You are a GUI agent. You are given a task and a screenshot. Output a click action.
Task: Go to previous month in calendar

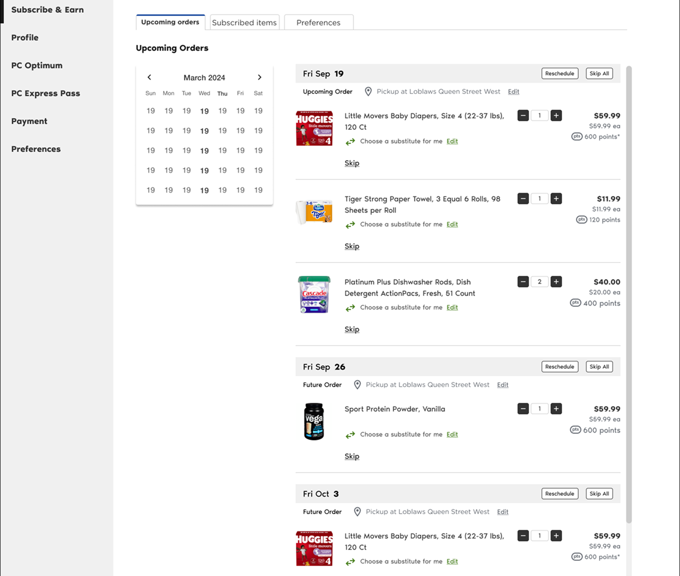click(149, 77)
